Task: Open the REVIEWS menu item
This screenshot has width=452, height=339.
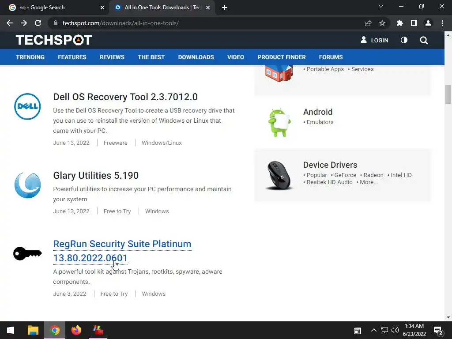Action: (x=112, y=57)
